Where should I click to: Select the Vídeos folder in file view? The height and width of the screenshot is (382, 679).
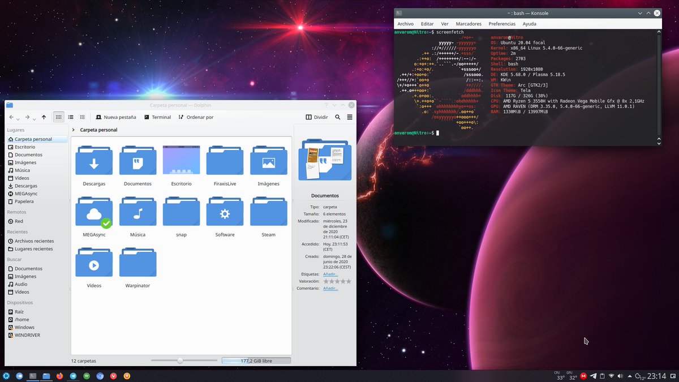pos(94,263)
